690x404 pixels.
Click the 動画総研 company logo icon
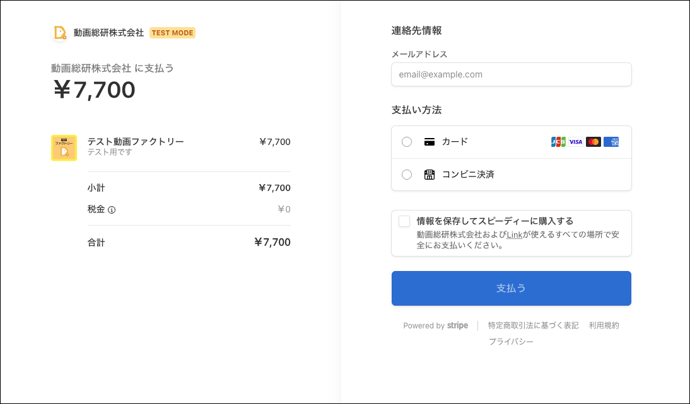point(60,33)
